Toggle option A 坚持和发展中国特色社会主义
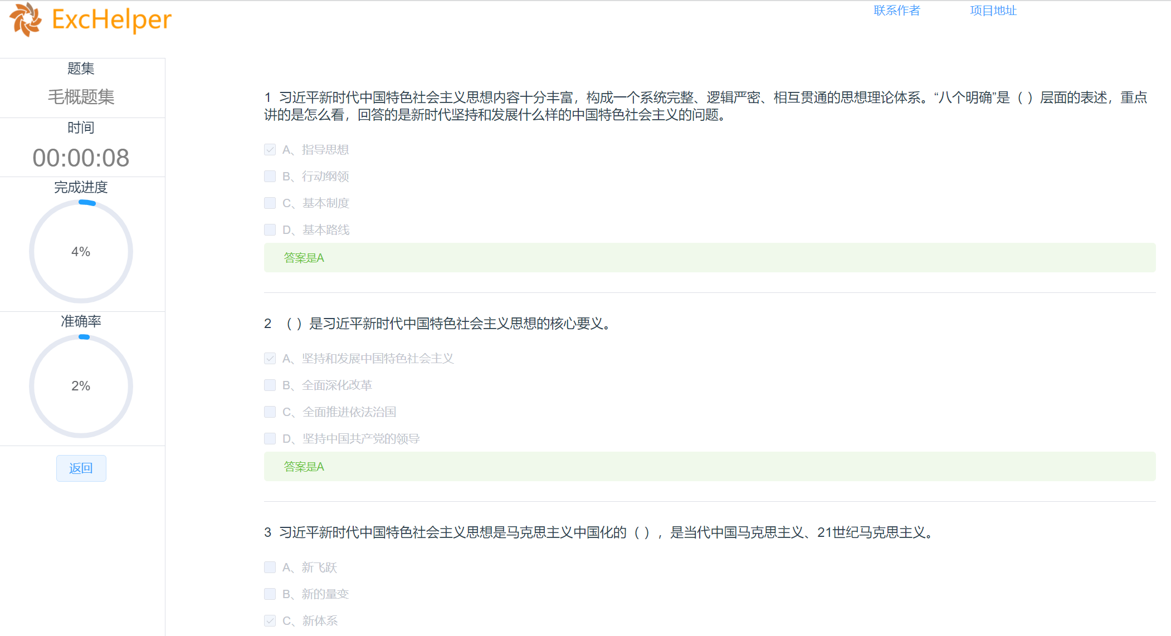The height and width of the screenshot is (636, 1171). 270,359
